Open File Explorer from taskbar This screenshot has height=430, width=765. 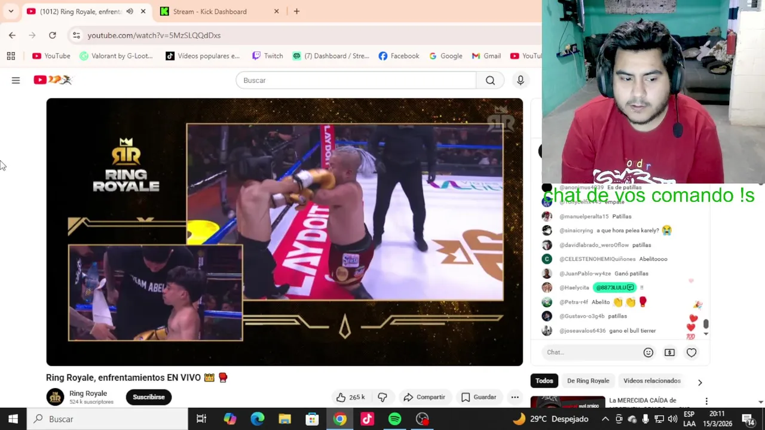284,419
